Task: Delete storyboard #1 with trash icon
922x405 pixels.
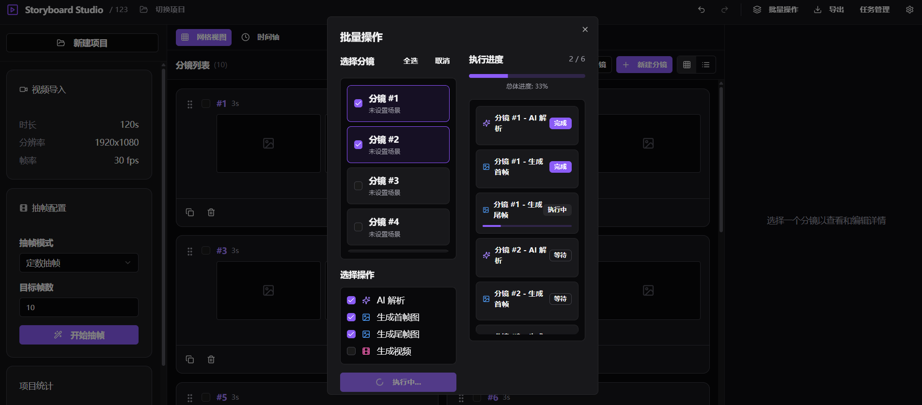Action: pyautogui.click(x=211, y=212)
